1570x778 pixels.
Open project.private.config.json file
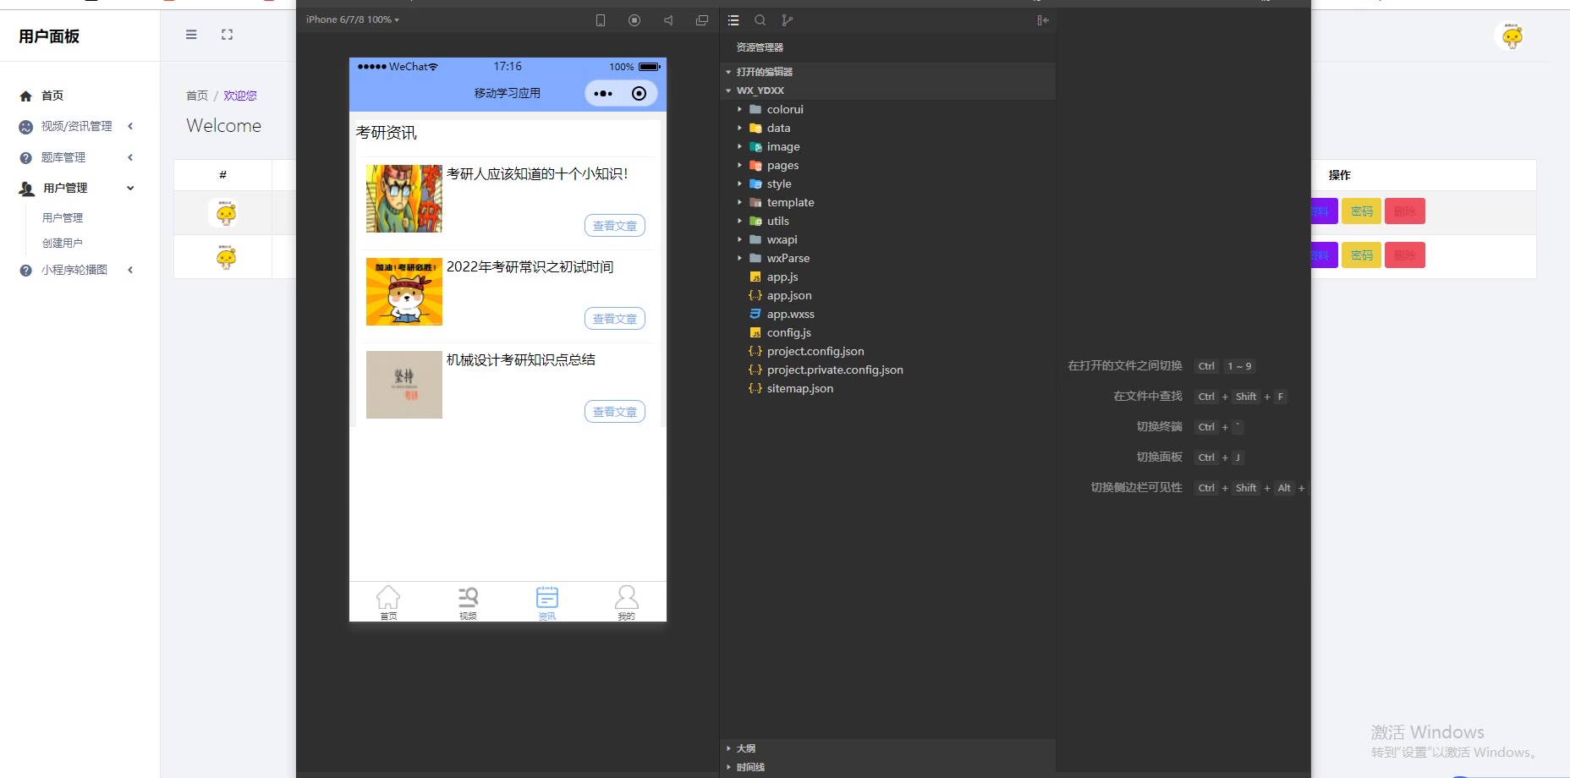(x=888, y=370)
